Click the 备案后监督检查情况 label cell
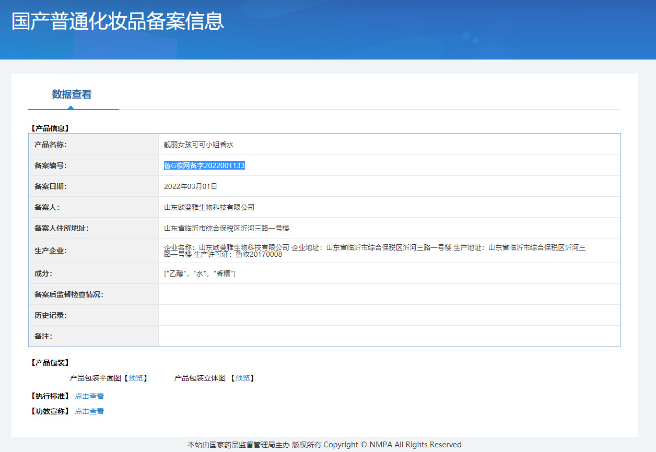656x452 pixels. [93, 294]
